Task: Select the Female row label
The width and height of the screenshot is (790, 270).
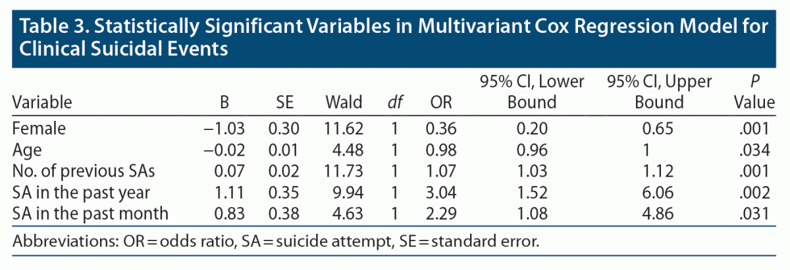Action: coord(33,130)
